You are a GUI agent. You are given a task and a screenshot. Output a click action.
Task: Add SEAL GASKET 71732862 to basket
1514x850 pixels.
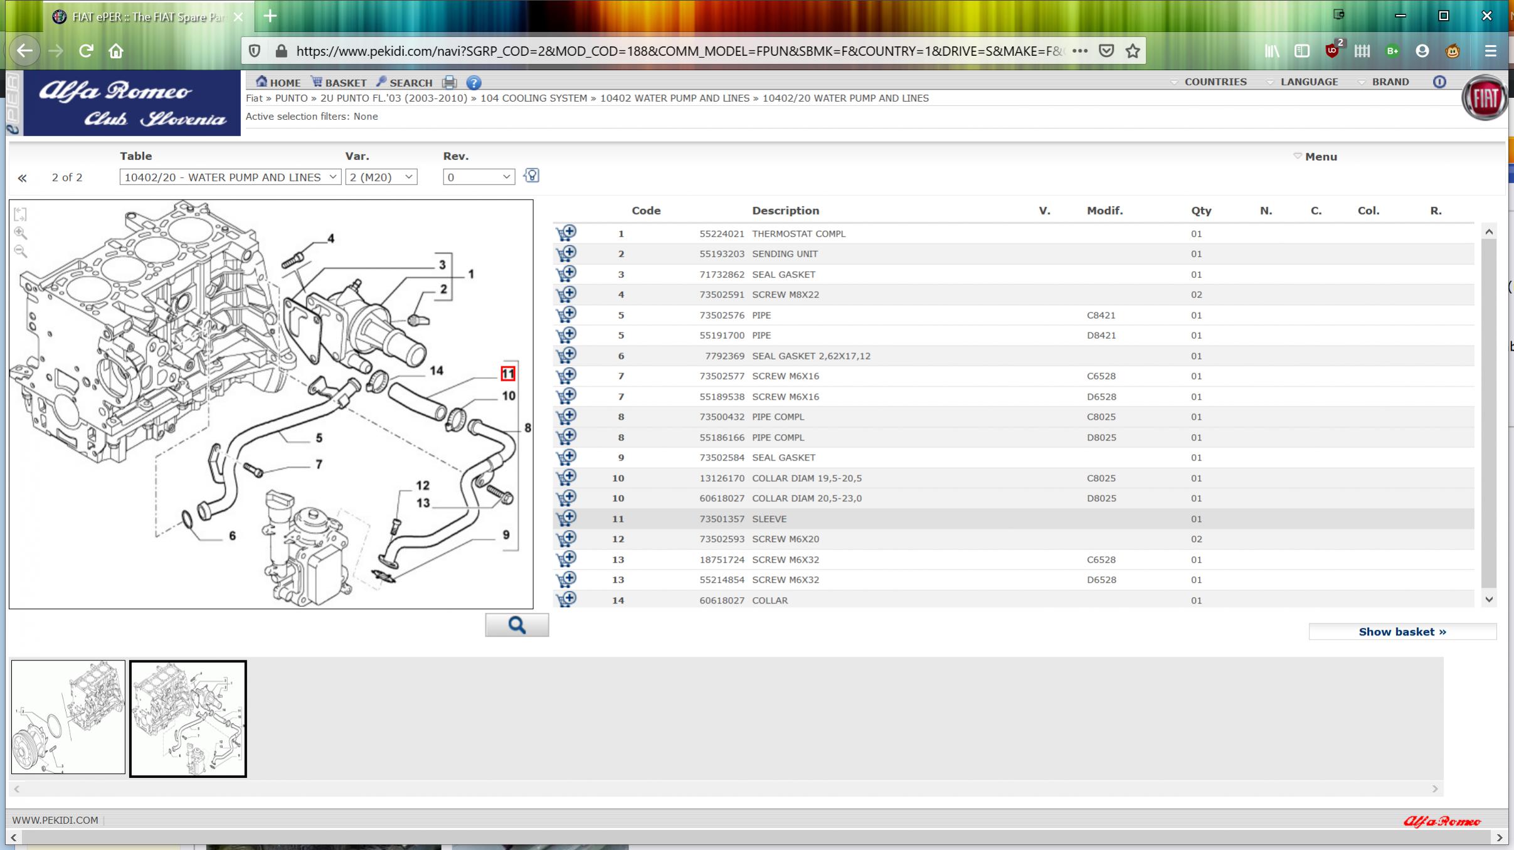[566, 274]
